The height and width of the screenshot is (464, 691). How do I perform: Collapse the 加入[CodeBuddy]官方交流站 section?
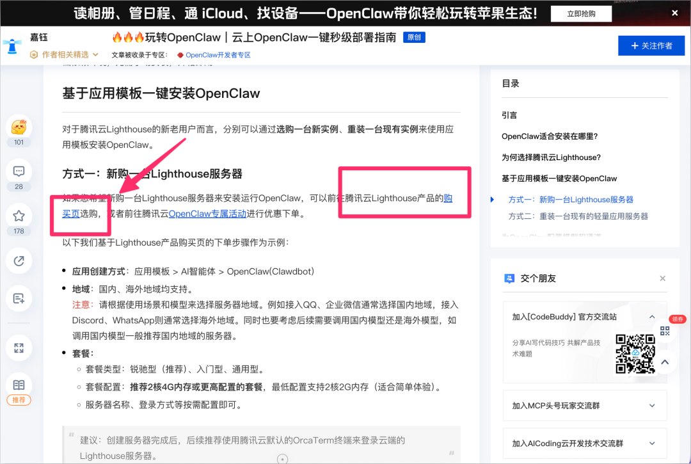[x=652, y=316]
